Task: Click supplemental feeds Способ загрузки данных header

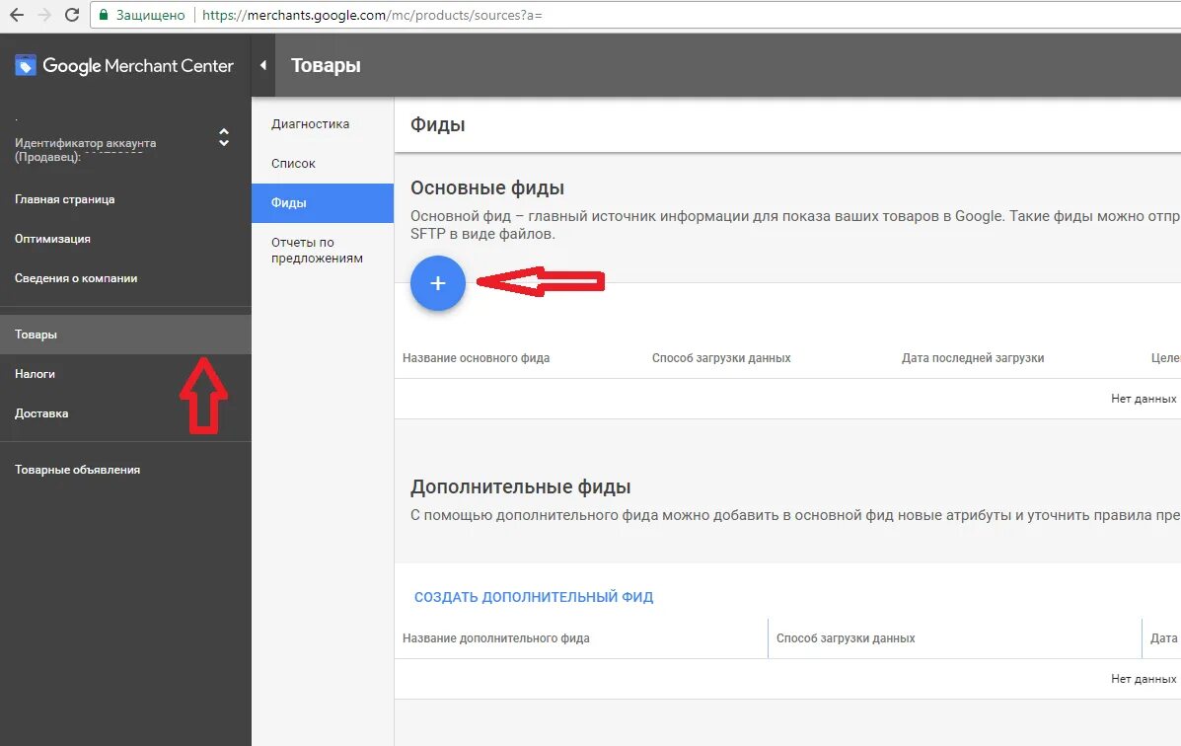Action: coord(846,638)
